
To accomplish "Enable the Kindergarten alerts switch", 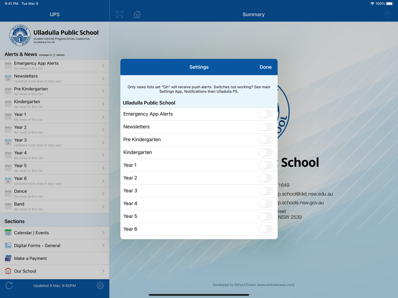I will [x=265, y=152].
